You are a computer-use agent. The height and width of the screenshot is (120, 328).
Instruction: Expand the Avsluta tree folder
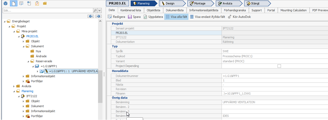(x=14, y=86)
